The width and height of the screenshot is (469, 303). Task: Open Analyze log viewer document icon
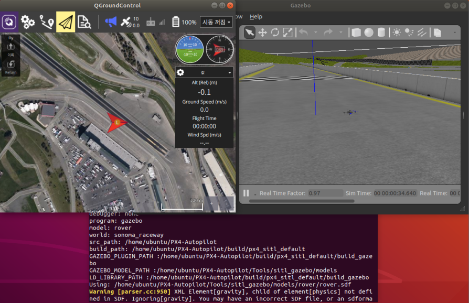click(x=84, y=22)
